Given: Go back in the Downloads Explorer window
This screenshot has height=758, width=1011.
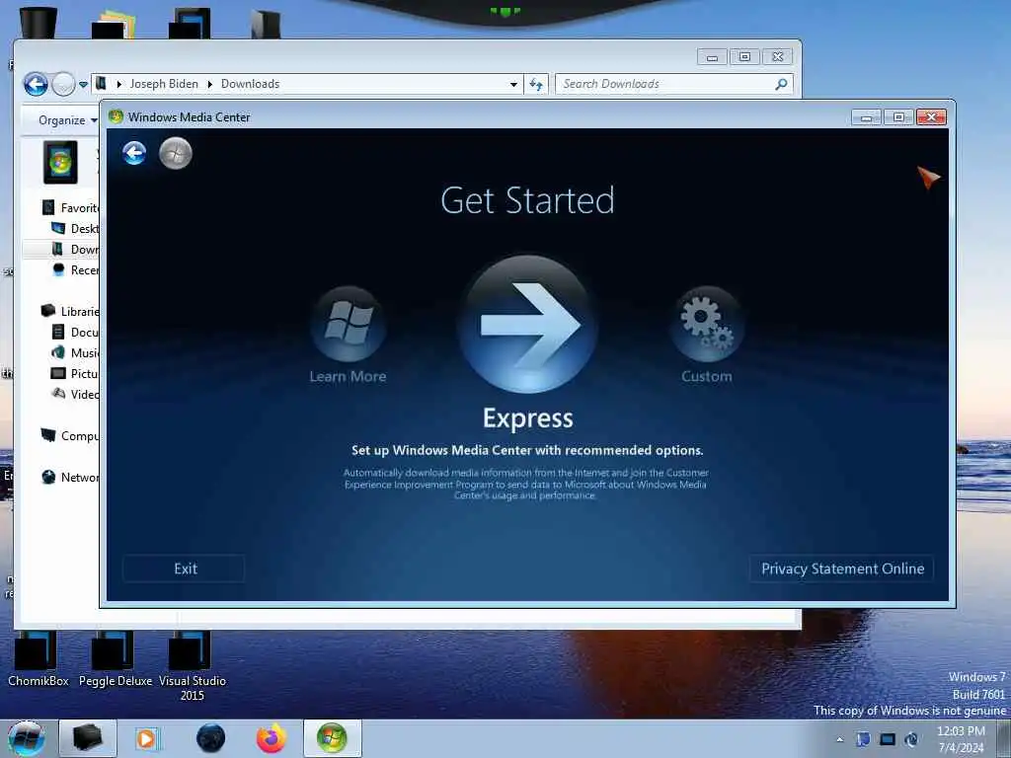Looking at the screenshot, I should 37,84.
